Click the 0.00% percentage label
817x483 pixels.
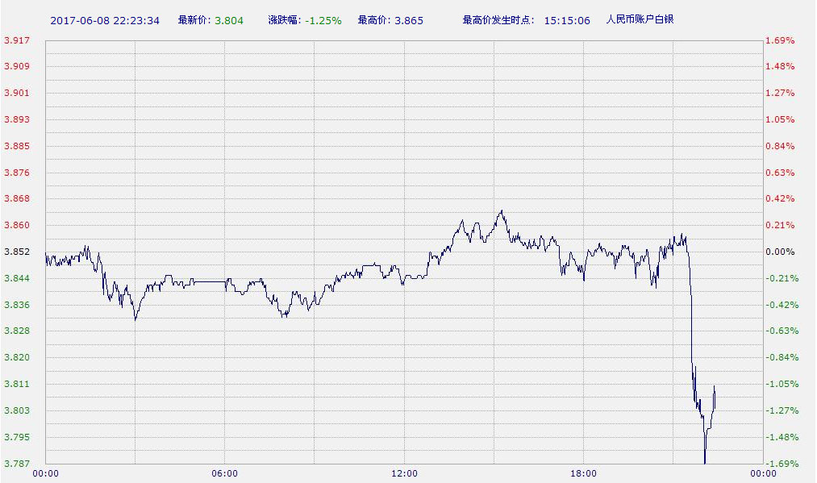(x=780, y=252)
